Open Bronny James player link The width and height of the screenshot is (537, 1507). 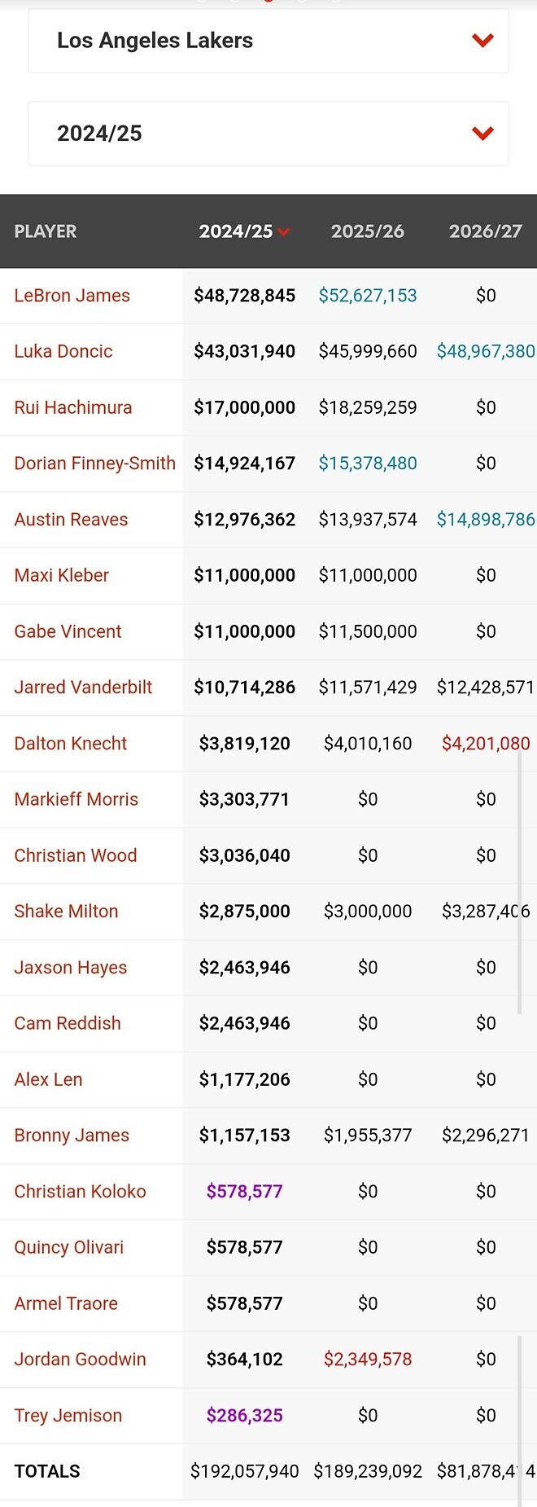pos(72,1136)
